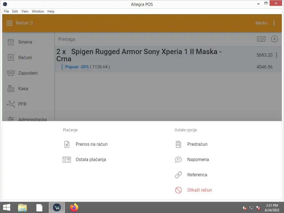Click the muted volume tray icon

click(245, 208)
